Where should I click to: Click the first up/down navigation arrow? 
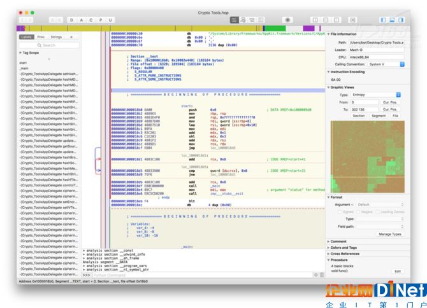point(52,20)
